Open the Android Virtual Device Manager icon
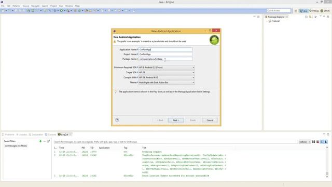Image resolution: width=332 pixels, height=187 pixels. [x=33, y=10]
